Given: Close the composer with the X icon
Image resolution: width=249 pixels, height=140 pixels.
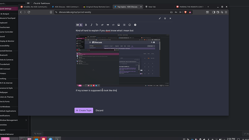Looking at the screenshot, I should coord(170,18).
